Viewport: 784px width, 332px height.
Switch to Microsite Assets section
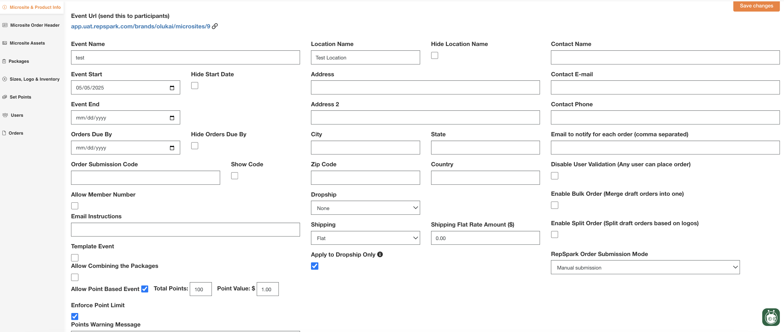tap(27, 43)
